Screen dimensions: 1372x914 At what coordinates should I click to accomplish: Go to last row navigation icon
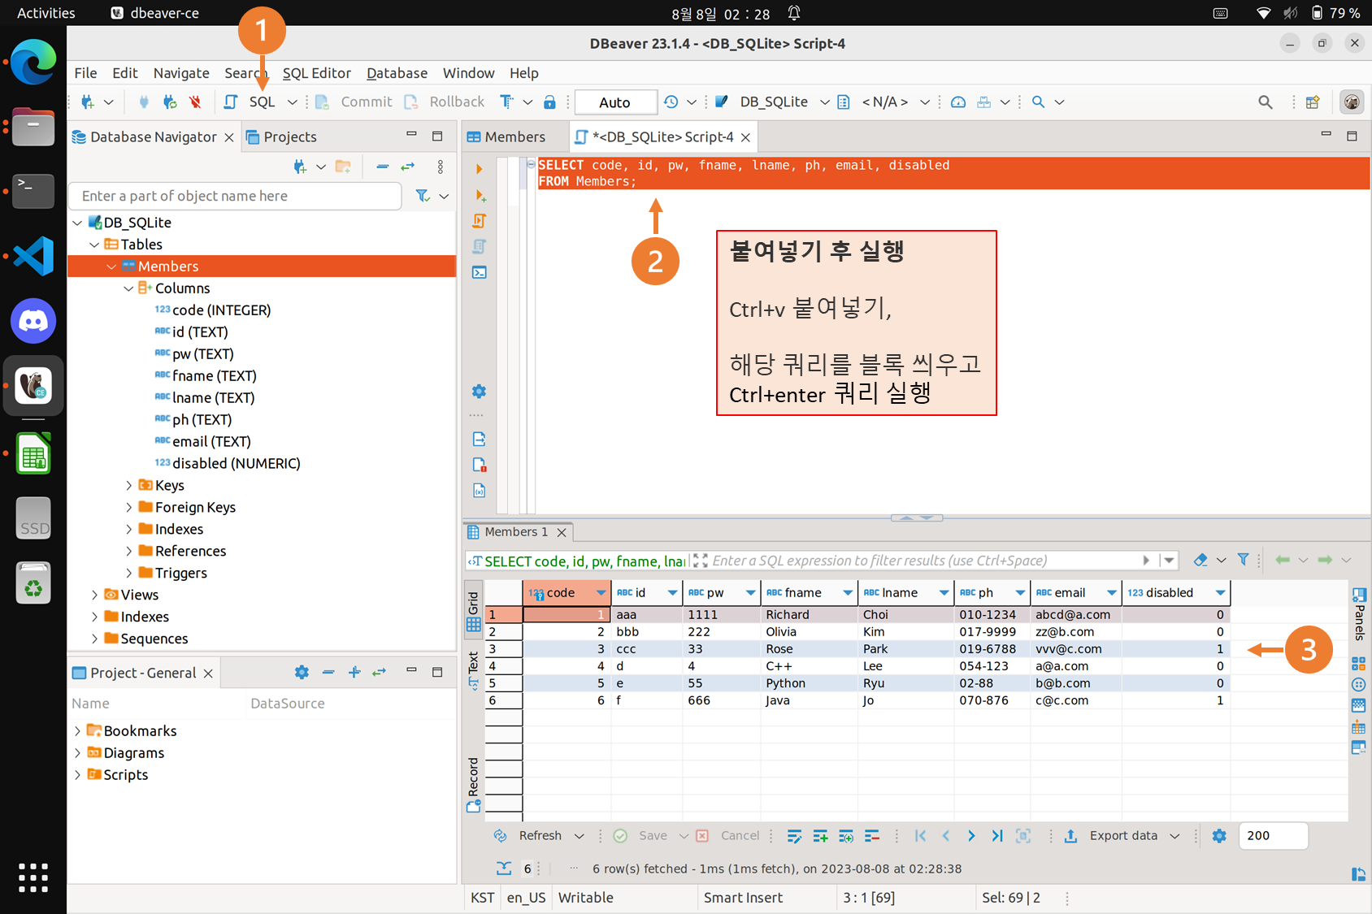997,836
